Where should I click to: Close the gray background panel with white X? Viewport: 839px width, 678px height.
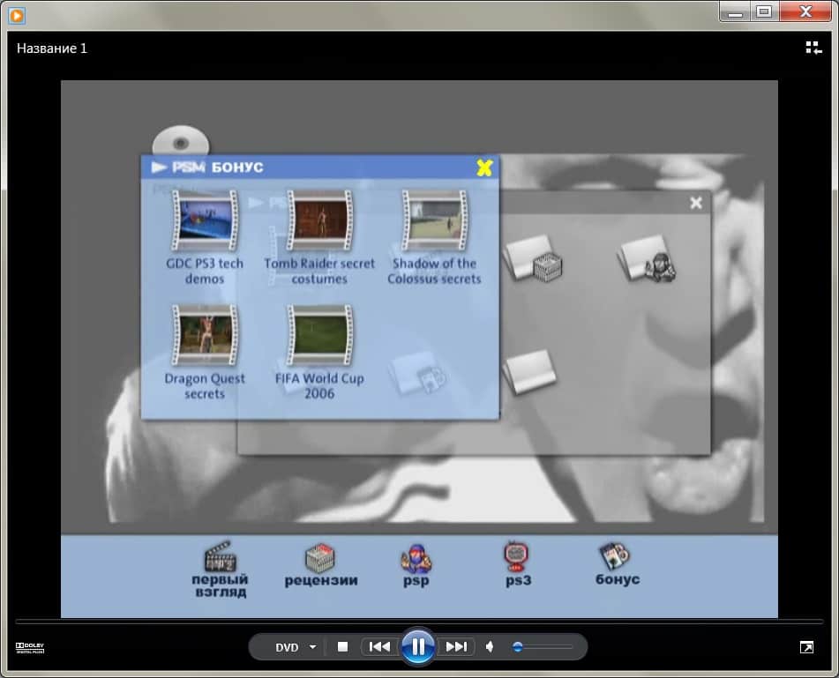click(x=695, y=203)
